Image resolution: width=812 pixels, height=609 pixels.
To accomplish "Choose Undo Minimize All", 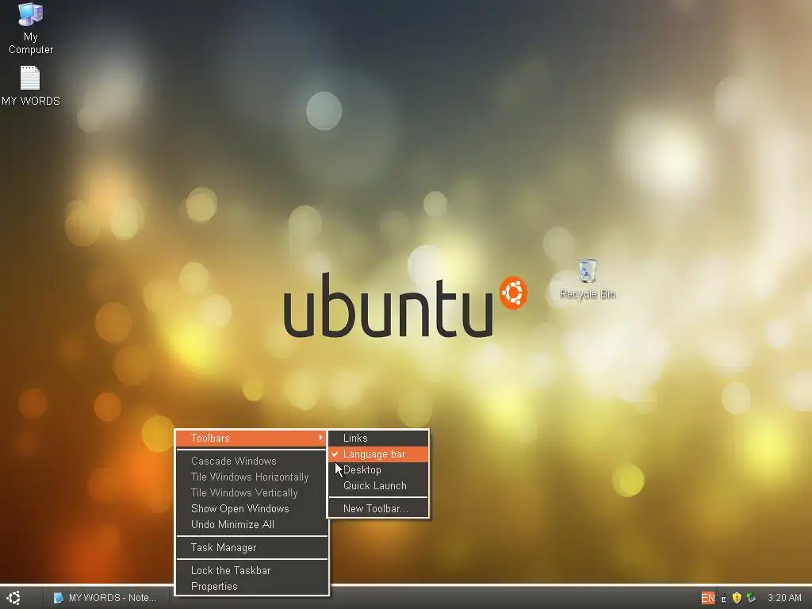I will (x=251, y=525).
